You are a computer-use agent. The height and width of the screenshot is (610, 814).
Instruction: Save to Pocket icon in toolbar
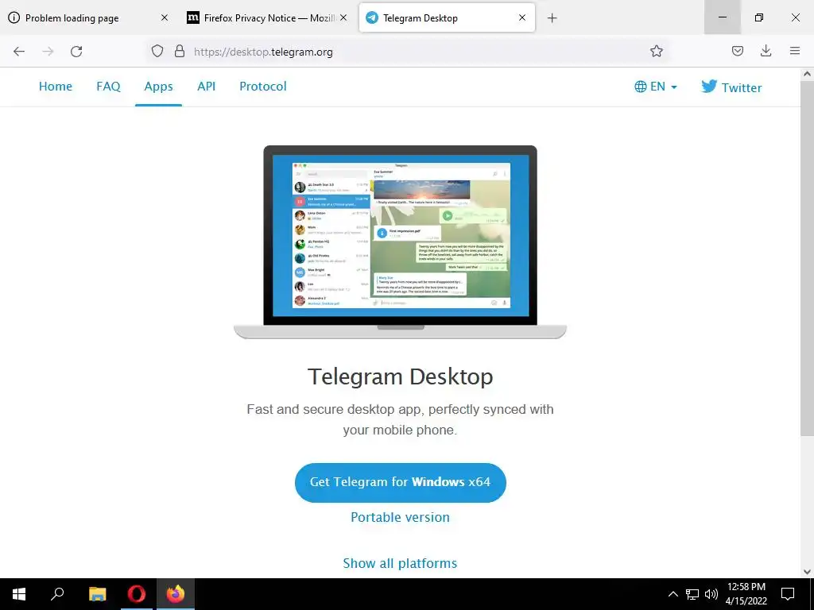point(737,51)
